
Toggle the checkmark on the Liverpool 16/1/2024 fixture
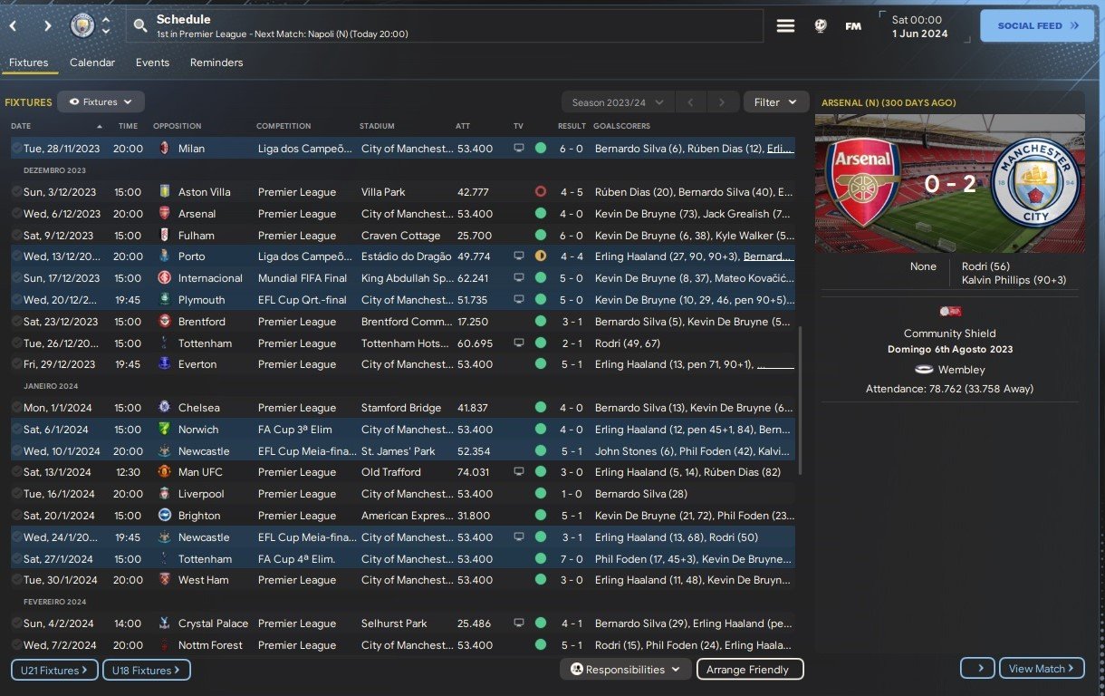[x=16, y=494]
